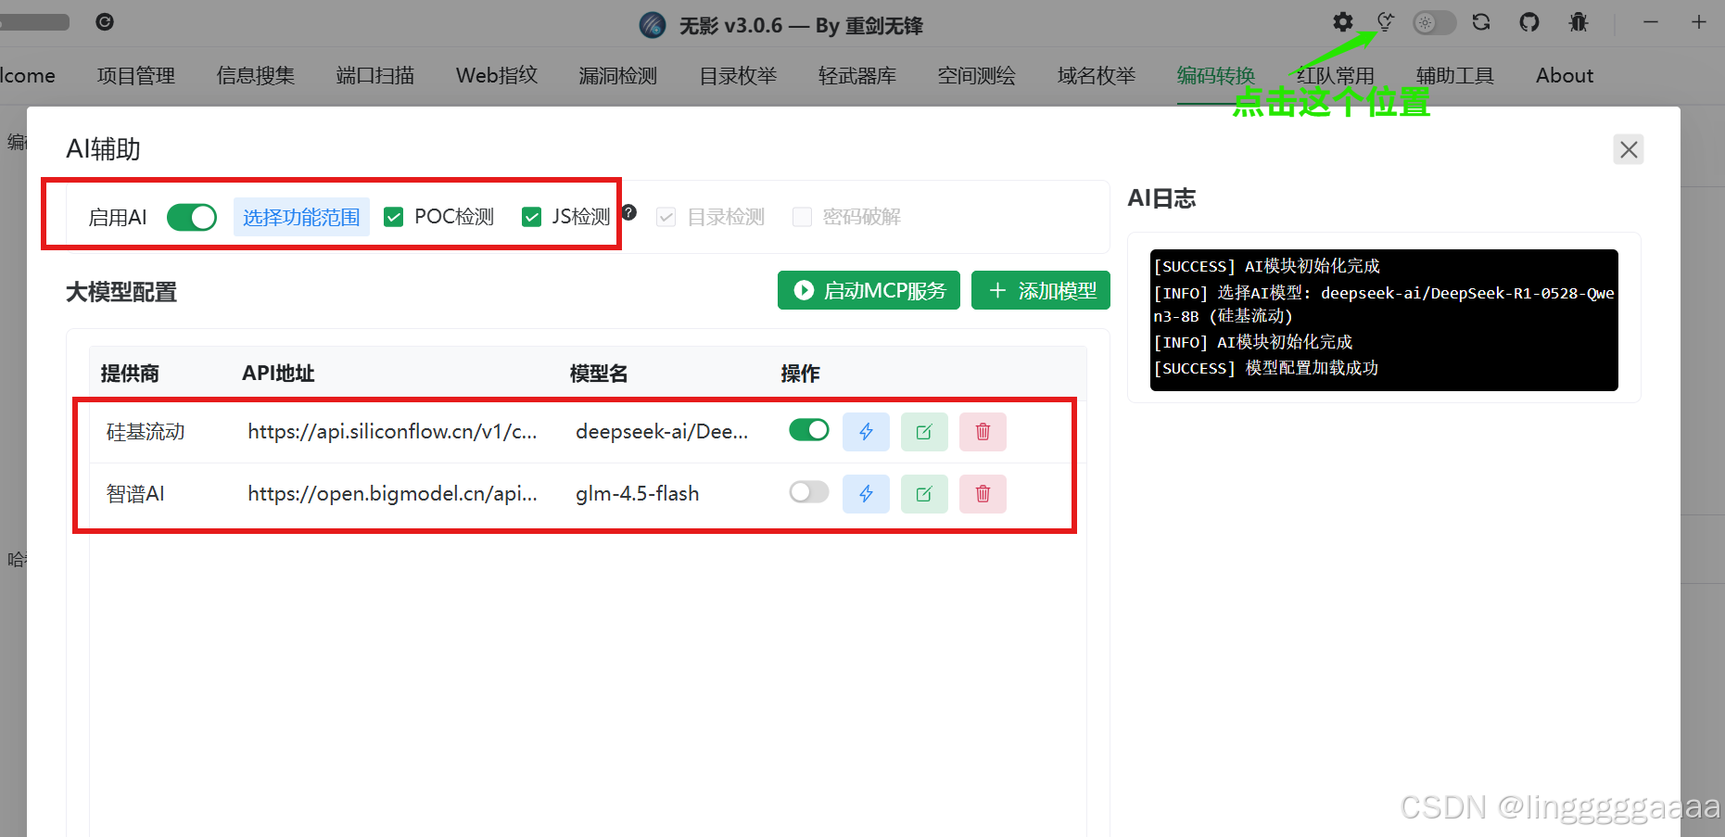Open the About tab
Viewport: 1725px width, 837px height.
[1564, 75]
